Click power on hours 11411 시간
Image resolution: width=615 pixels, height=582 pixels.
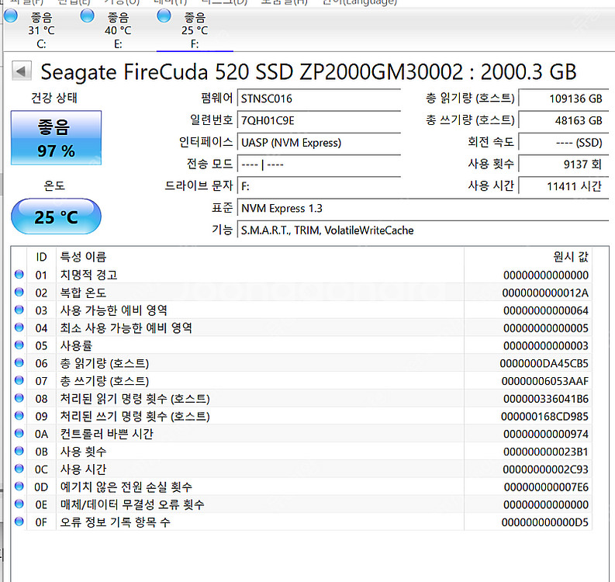pos(564,186)
